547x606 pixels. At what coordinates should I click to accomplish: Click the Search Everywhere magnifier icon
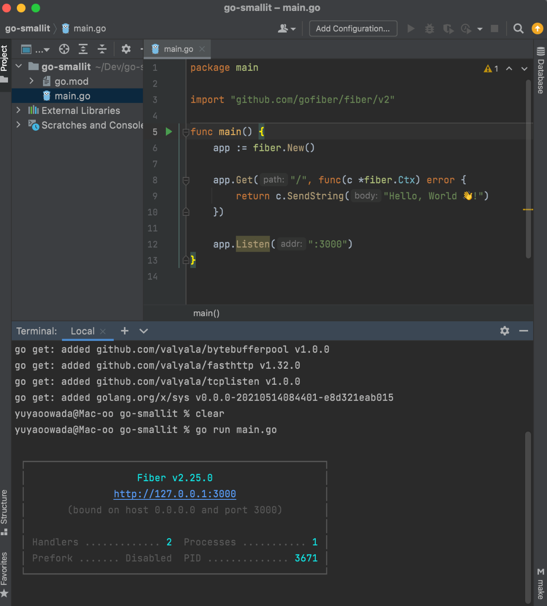(x=518, y=29)
